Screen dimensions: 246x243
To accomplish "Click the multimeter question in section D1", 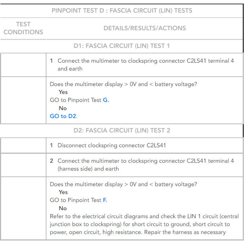I will pyautogui.click(x=123, y=84).
